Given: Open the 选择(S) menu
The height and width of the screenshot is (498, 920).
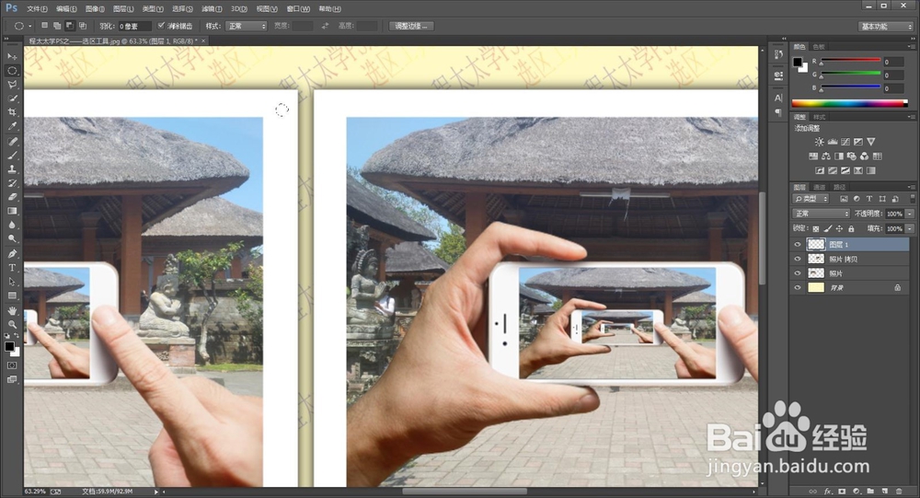Looking at the screenshot, I should point(182,9).
